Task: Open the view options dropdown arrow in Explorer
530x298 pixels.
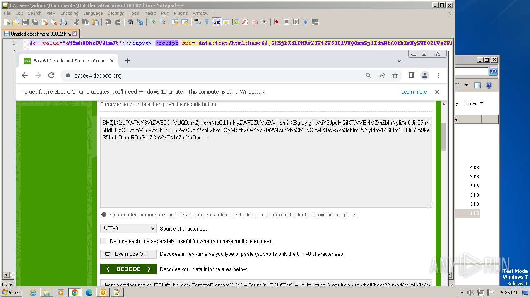Action: (466, 85)
